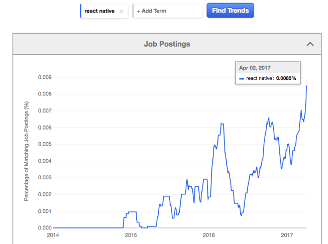Click the 2017 x-axis label
328x244 pixels.
click(x=287, y=235)
